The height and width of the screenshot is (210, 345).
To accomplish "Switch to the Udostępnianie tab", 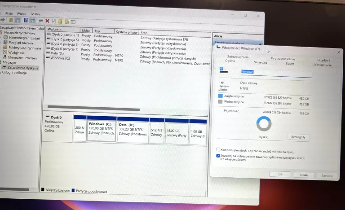I will point(322,65).
